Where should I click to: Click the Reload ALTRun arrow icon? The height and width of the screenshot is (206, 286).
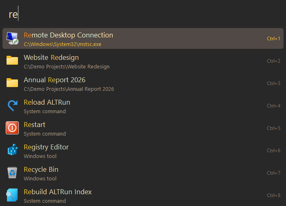click(13, 105)
